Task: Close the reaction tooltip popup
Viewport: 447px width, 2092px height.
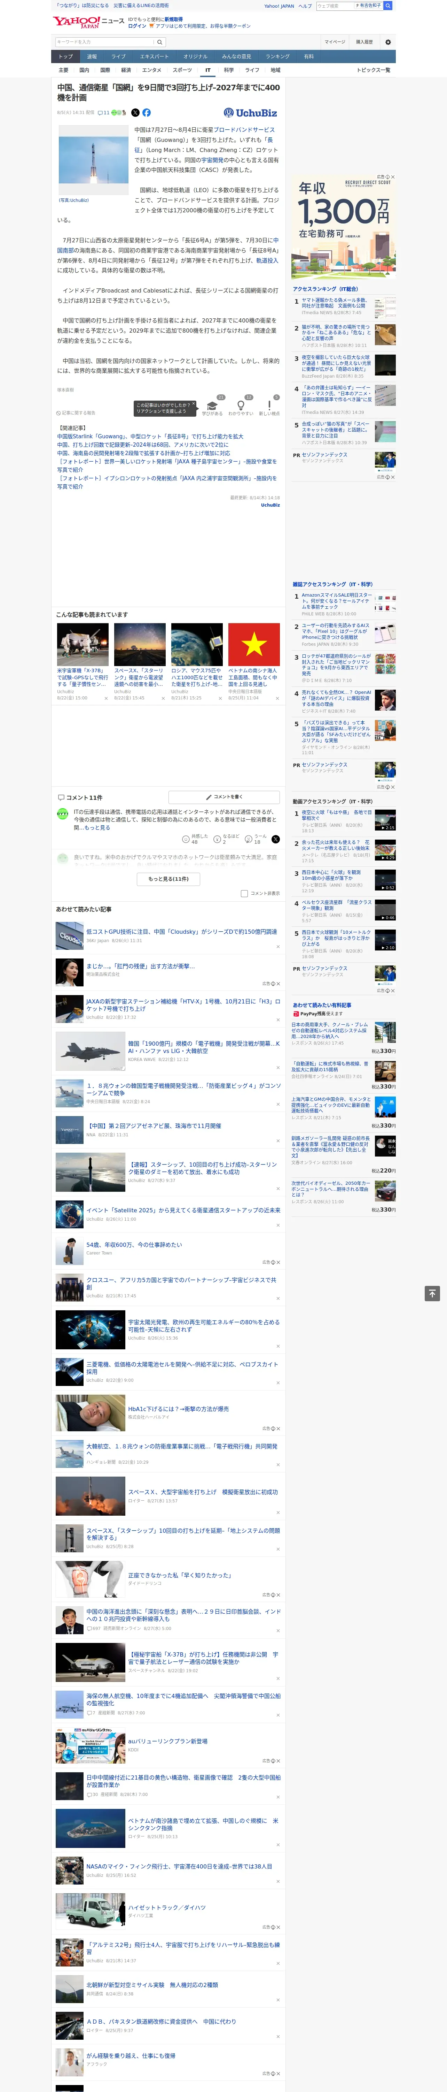Action: 195,404
